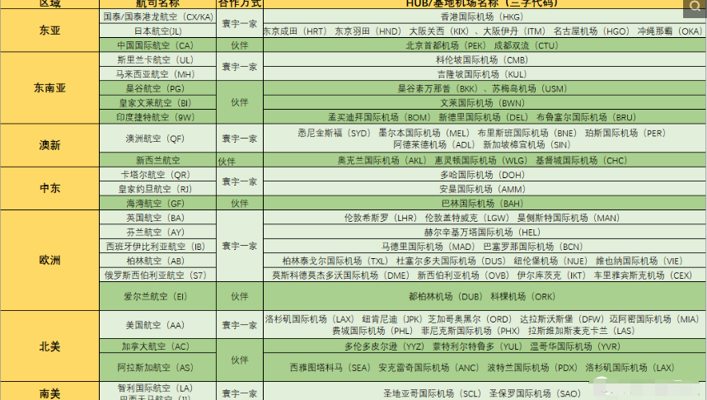Click the magnifier search icon

695,7
